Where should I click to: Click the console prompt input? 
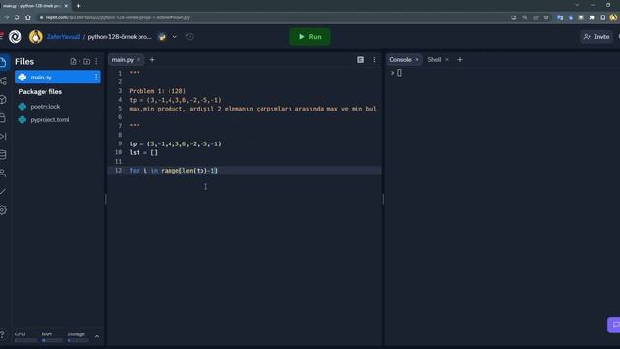point(399,73)
